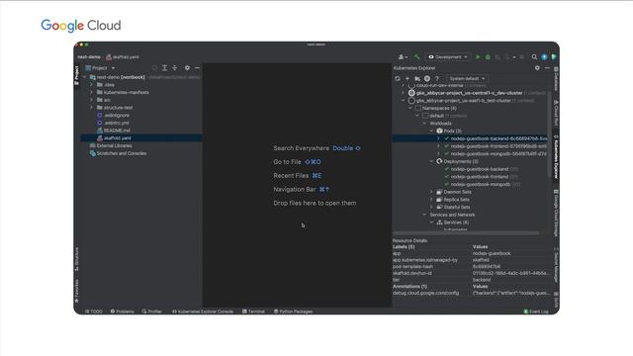Viewport: 633px width, 356px height.
Task: Click the Event Log status bar button
Action: pyautogui.click(x=536, y=311)
